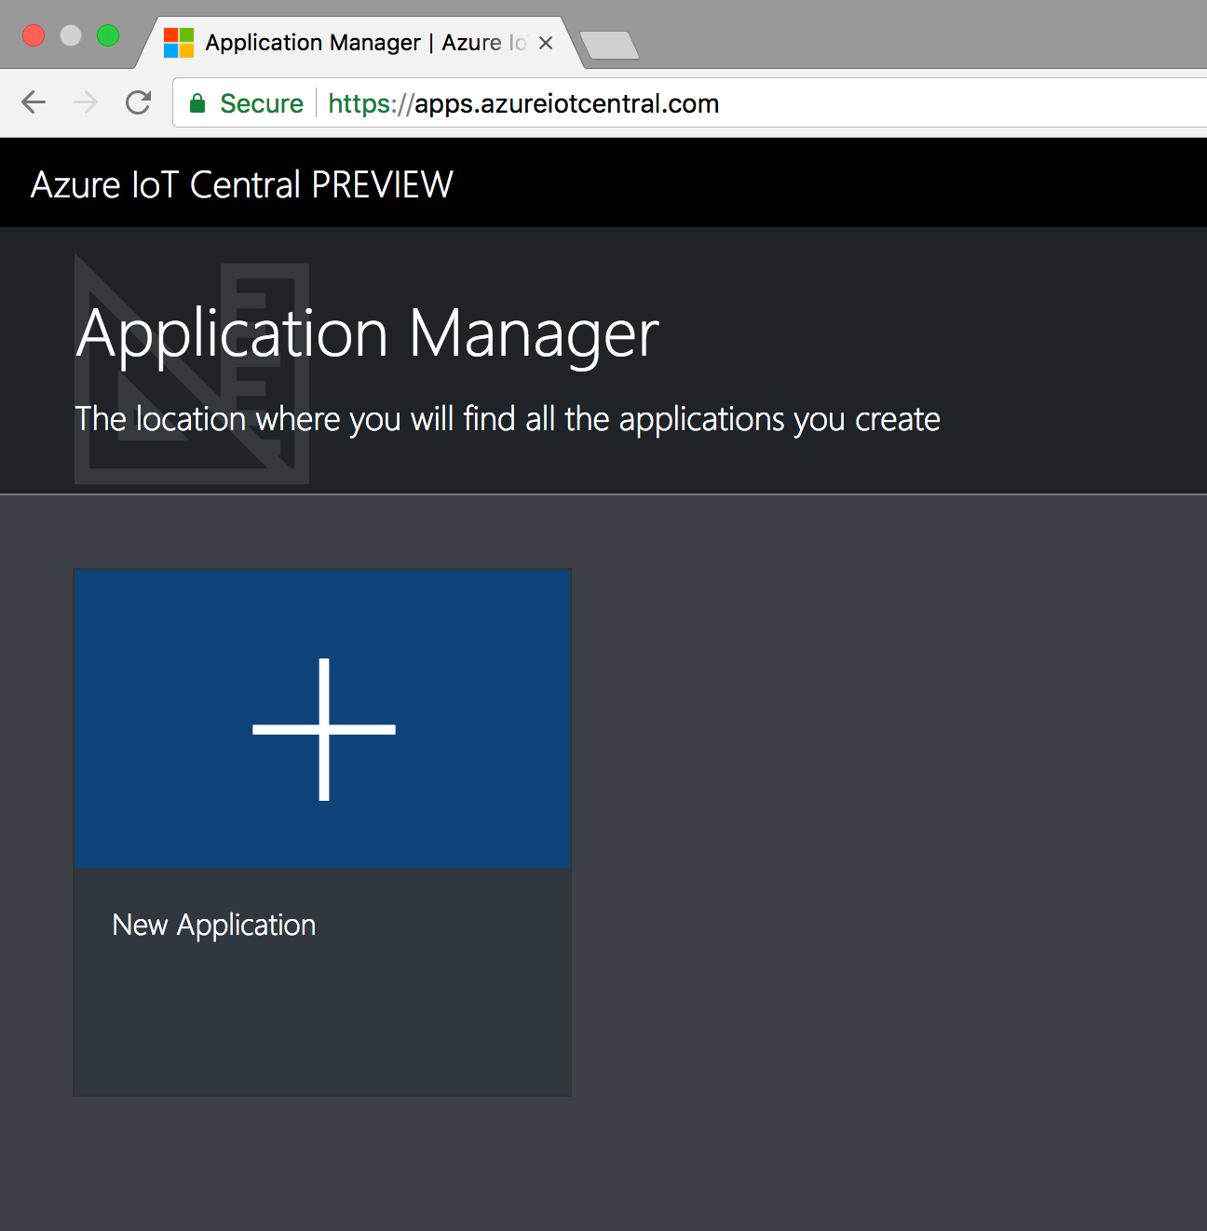Open a new tab with the blank tab button
1207x1231 pixels.
coord(609,45)
